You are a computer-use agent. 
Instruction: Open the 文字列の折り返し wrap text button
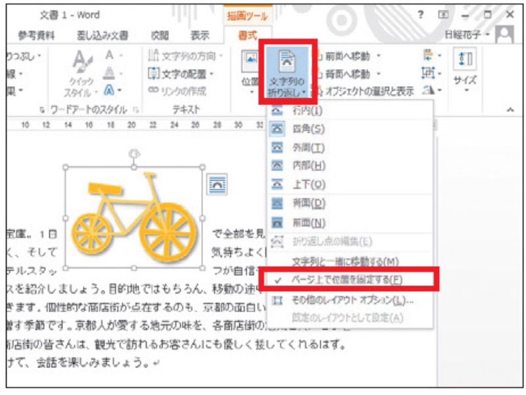click(287, 71)
